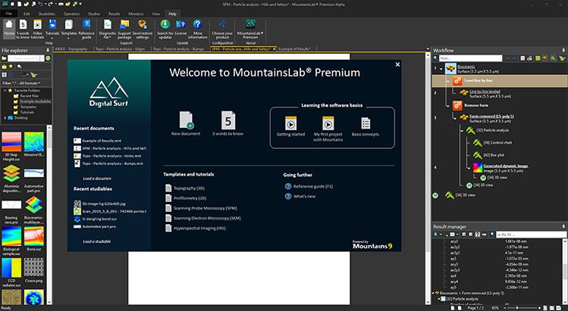Image resolution: width=568 pixels, height=311 pixels.
Task: Click the search icon in Result manager
Action: coord(492,235)
